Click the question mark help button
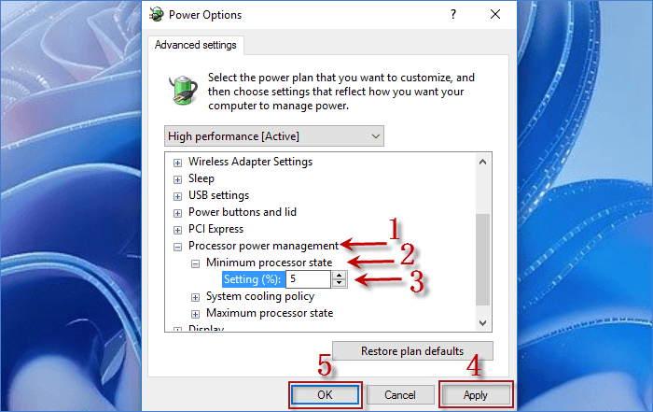The width and height of the screenshot is (653, 412). (453, 15)
